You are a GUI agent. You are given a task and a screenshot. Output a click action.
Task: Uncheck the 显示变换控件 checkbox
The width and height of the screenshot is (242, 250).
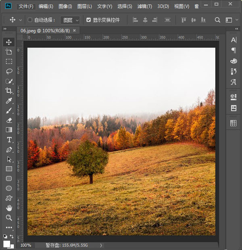89,20
